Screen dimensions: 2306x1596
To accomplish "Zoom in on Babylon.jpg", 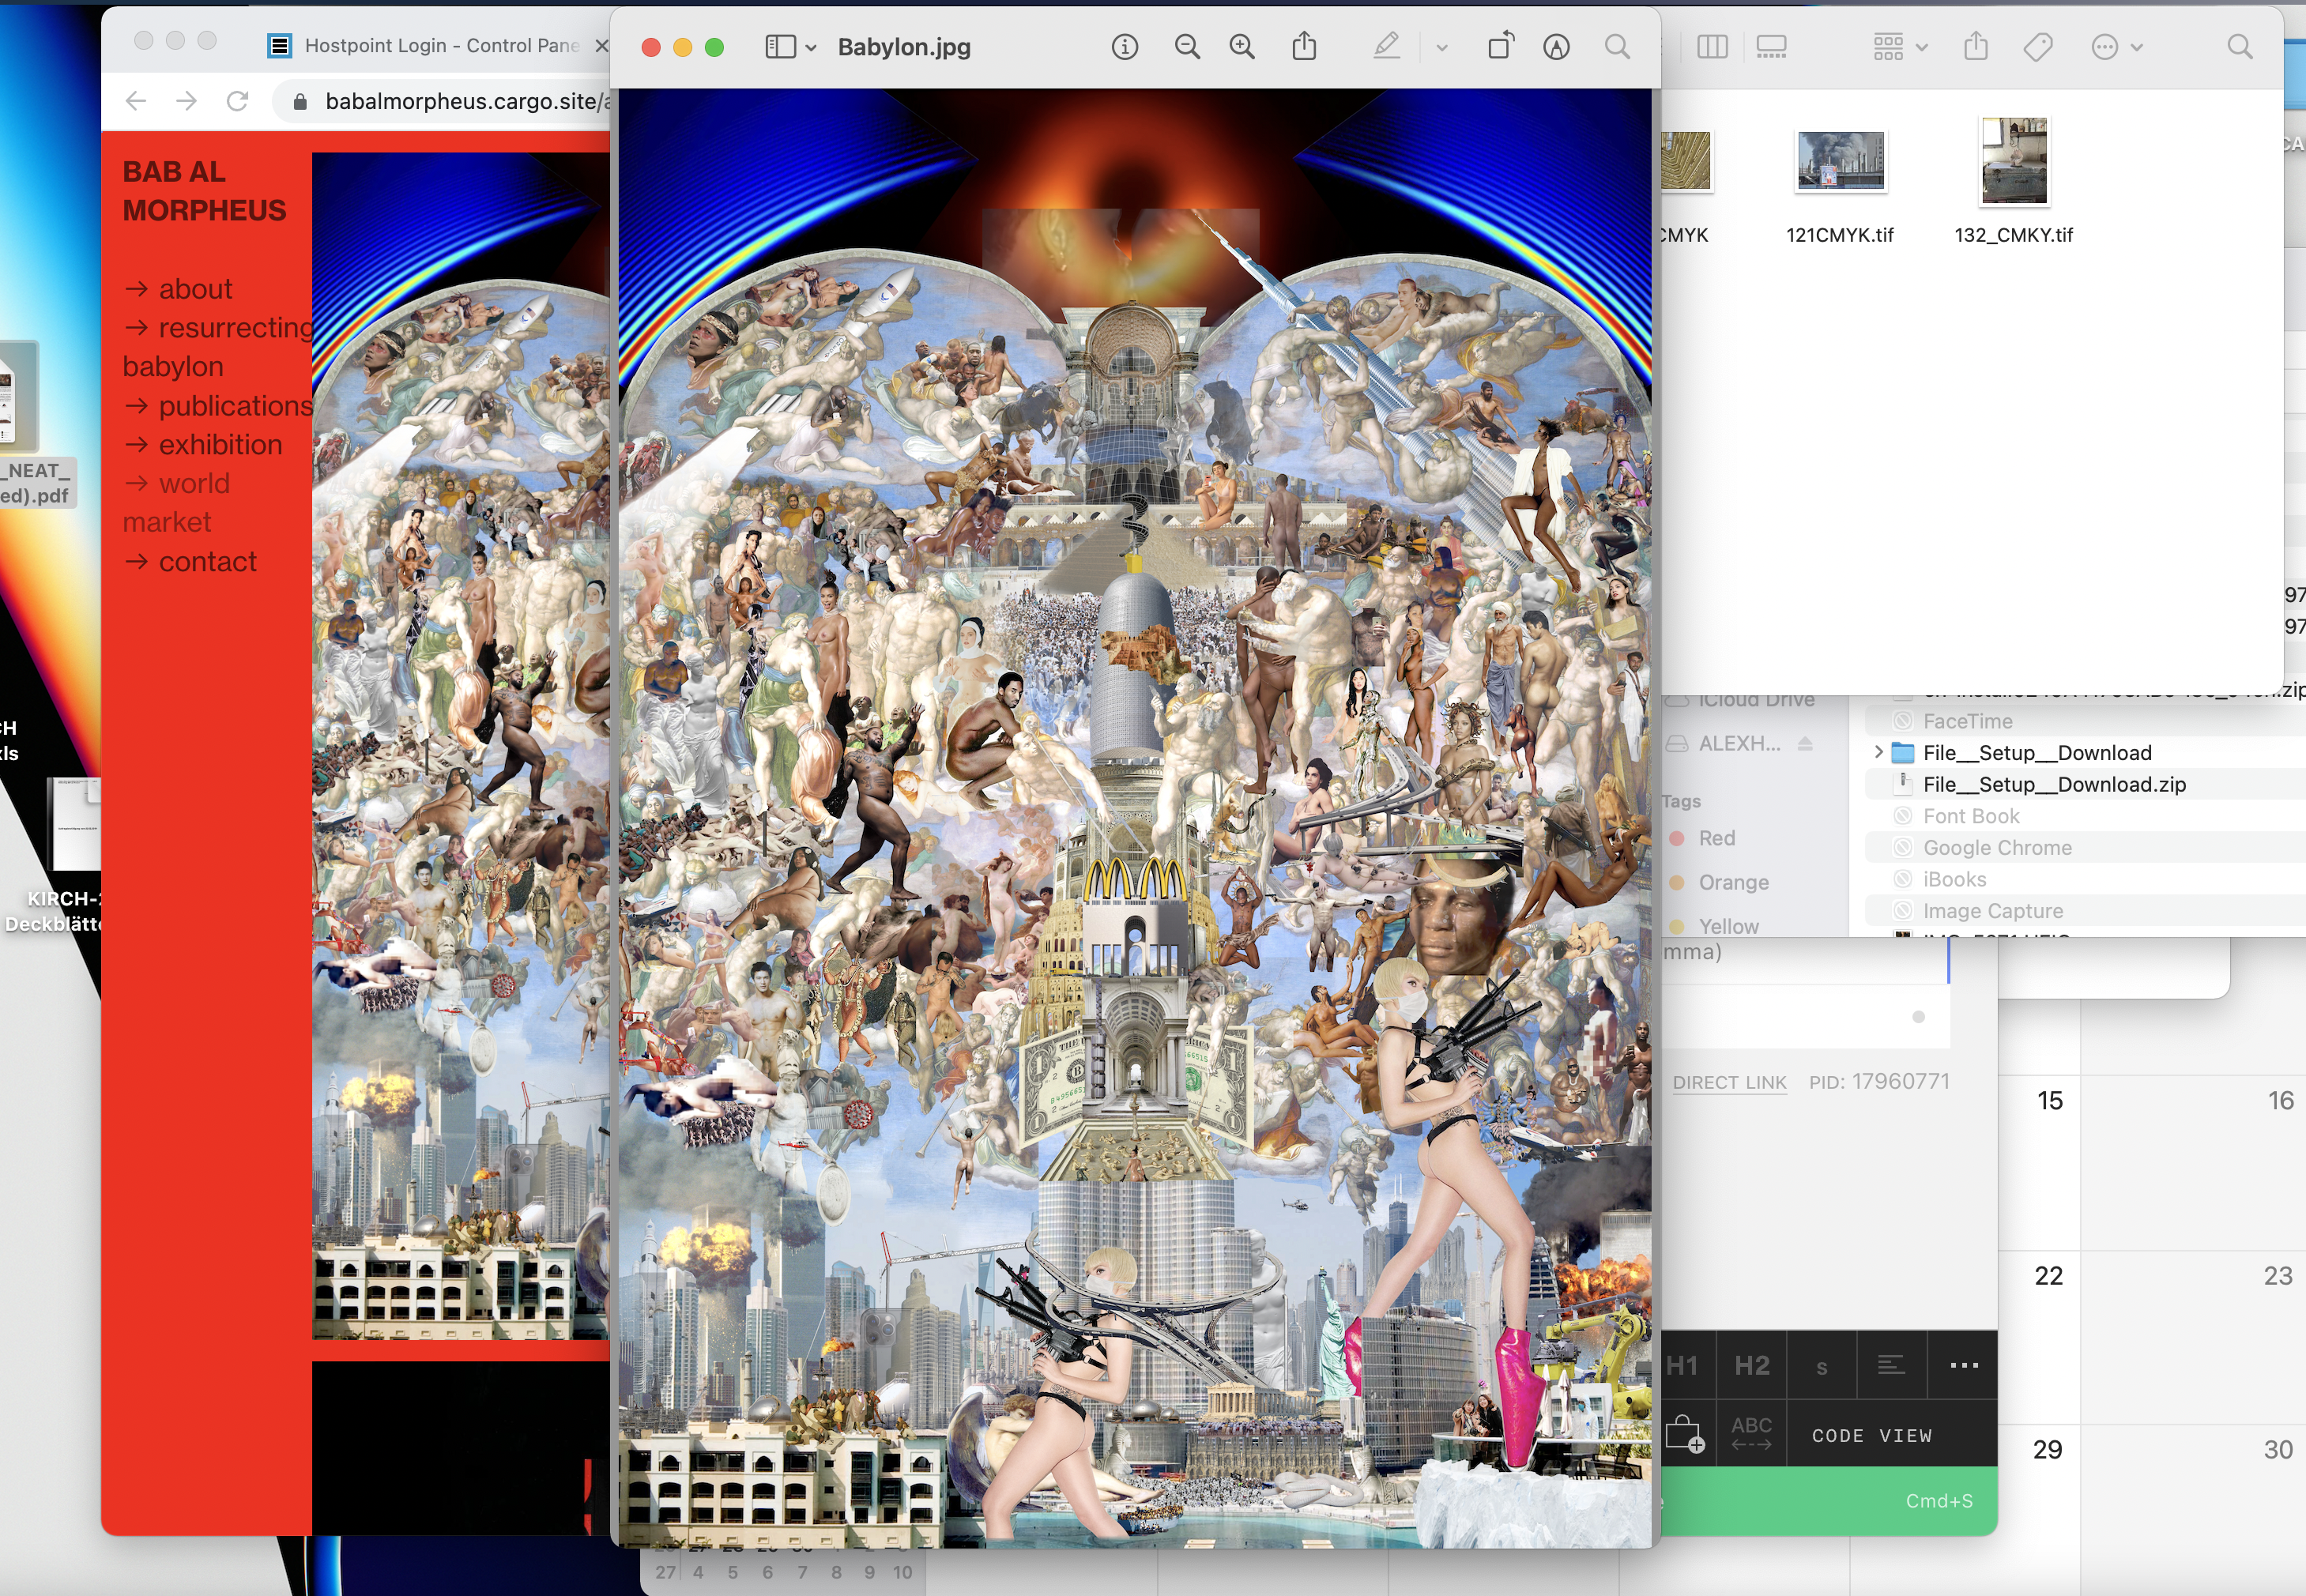I will (1242, 47).
